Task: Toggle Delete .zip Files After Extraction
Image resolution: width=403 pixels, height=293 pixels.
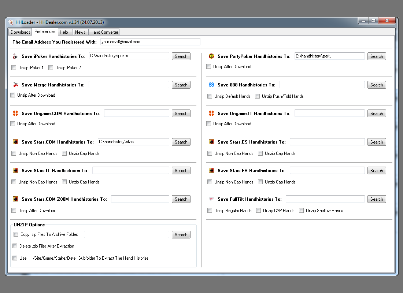Action: click(x=15, y=246)
